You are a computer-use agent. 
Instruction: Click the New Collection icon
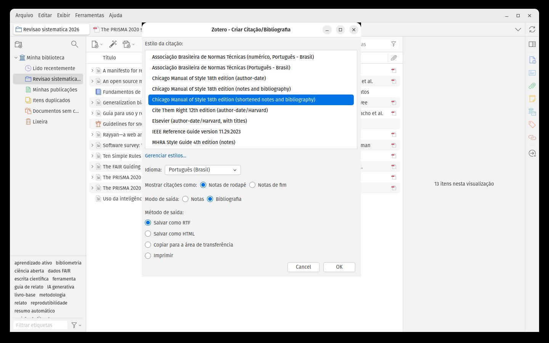click(18, 44)
